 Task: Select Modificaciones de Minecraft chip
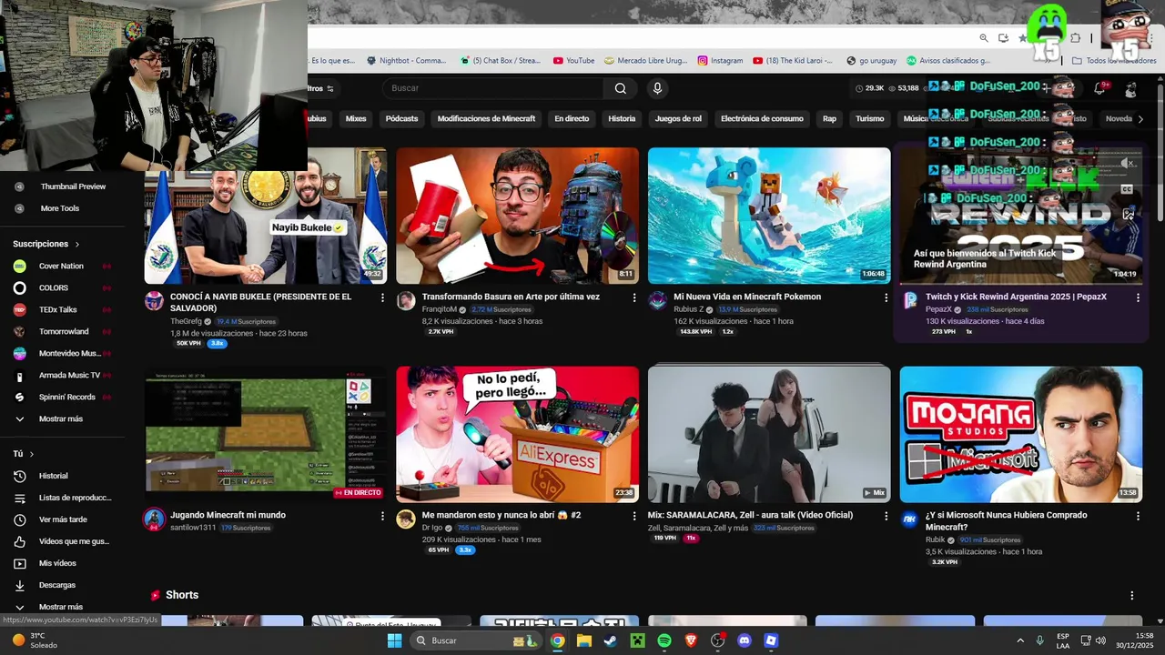[x=486, y=118]
